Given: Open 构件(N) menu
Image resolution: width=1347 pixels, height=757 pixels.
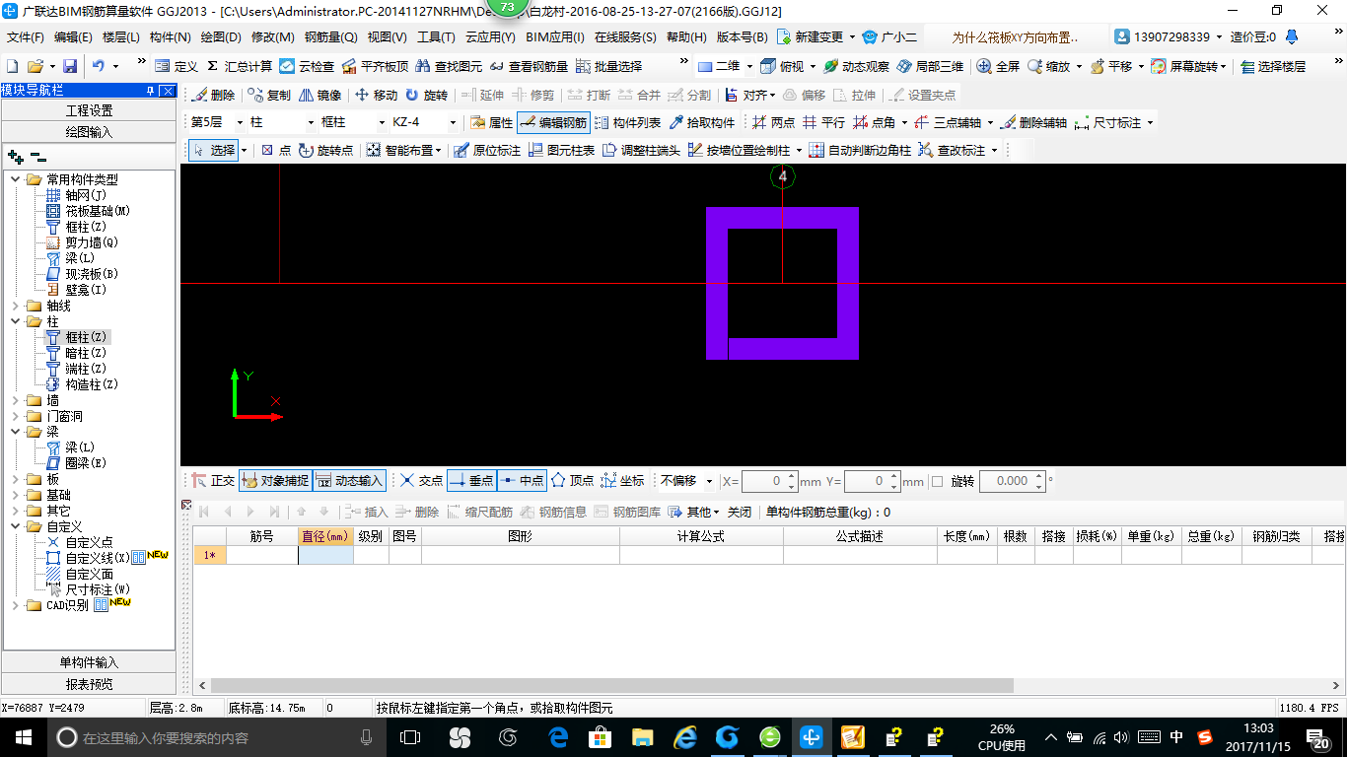Looking at the screenshot, I should click(x=170, y=37).
